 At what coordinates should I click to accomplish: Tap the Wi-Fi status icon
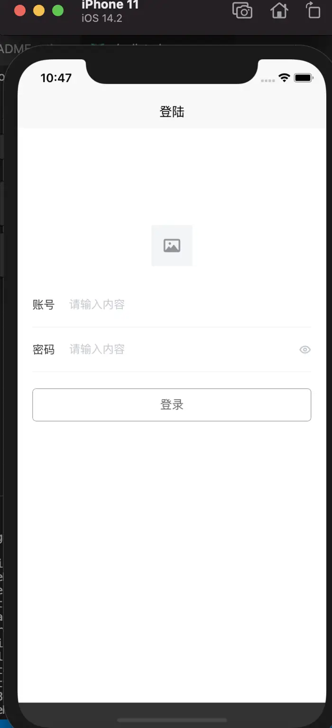284,78
